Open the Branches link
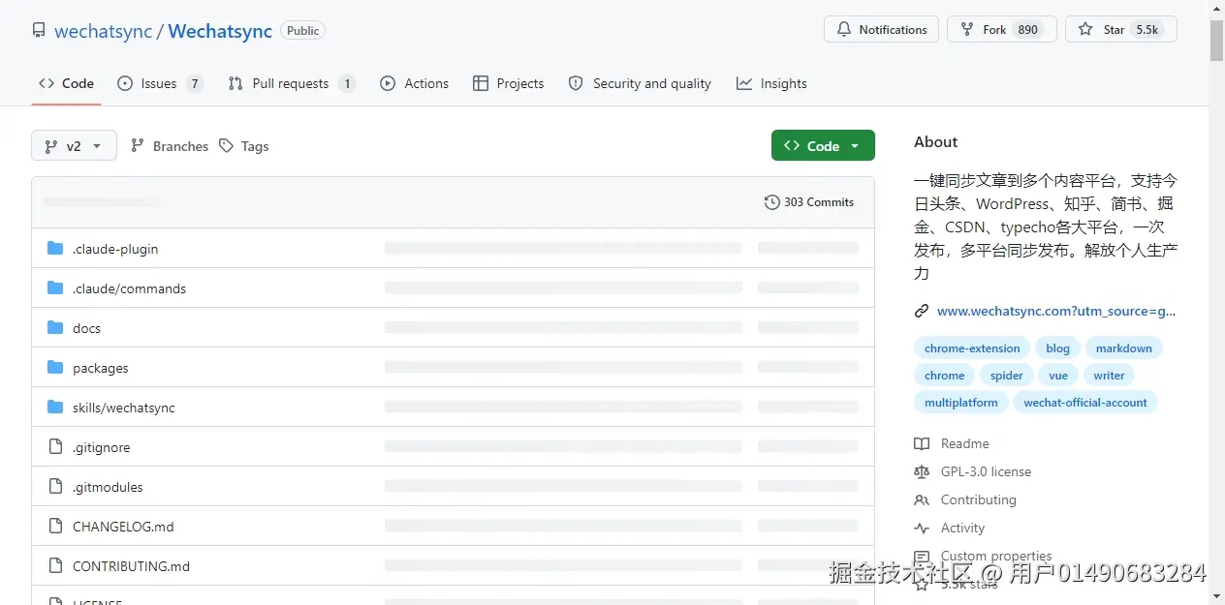This screenshot has width=1225, height=605. point(169,146)
